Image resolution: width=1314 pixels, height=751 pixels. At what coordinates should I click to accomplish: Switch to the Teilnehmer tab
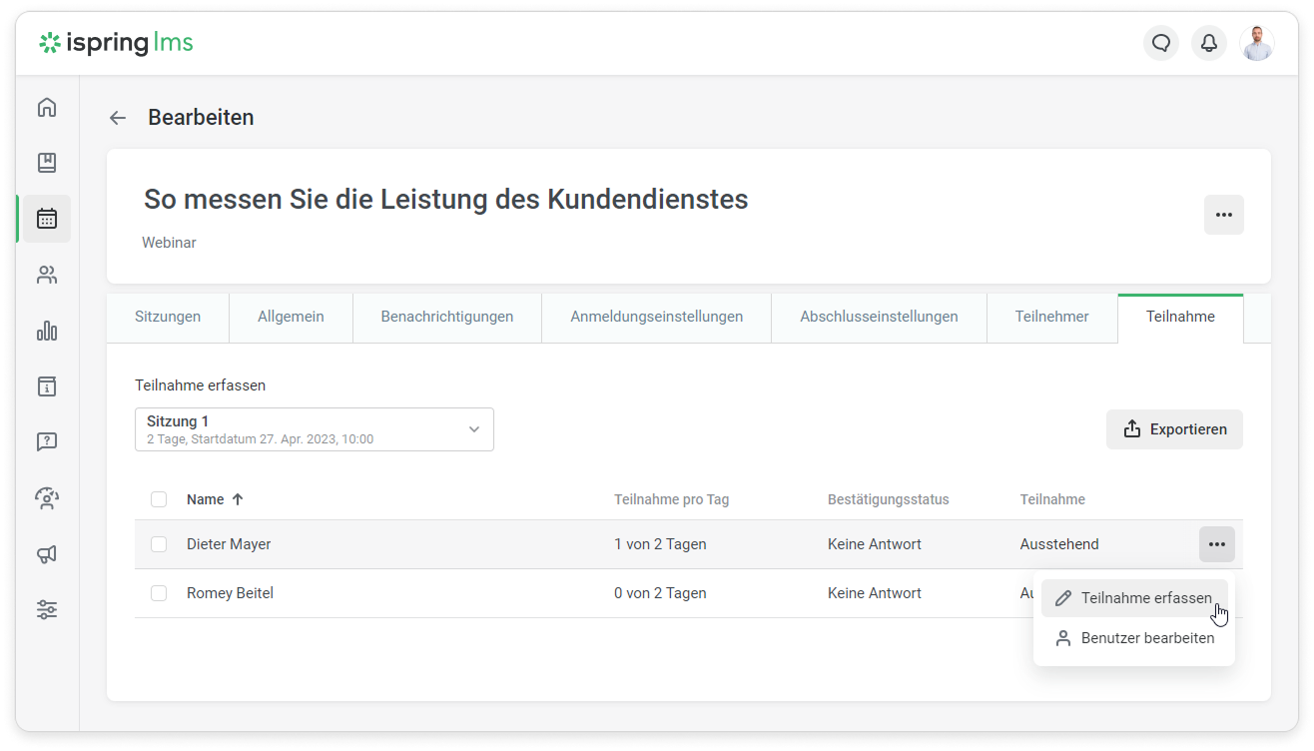pyautogui.click(x=1051, y=317)
